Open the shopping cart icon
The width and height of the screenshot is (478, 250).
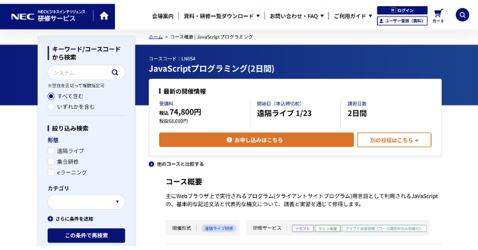click(438, 16)
